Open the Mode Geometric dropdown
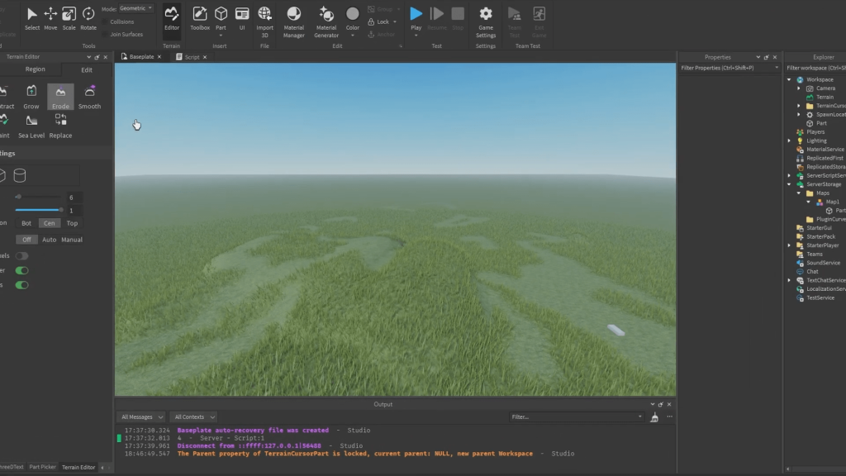 [x=136, y=8]
